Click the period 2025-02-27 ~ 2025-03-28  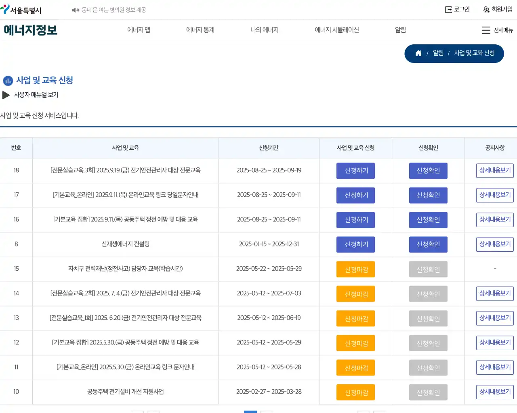pos(269,392)
